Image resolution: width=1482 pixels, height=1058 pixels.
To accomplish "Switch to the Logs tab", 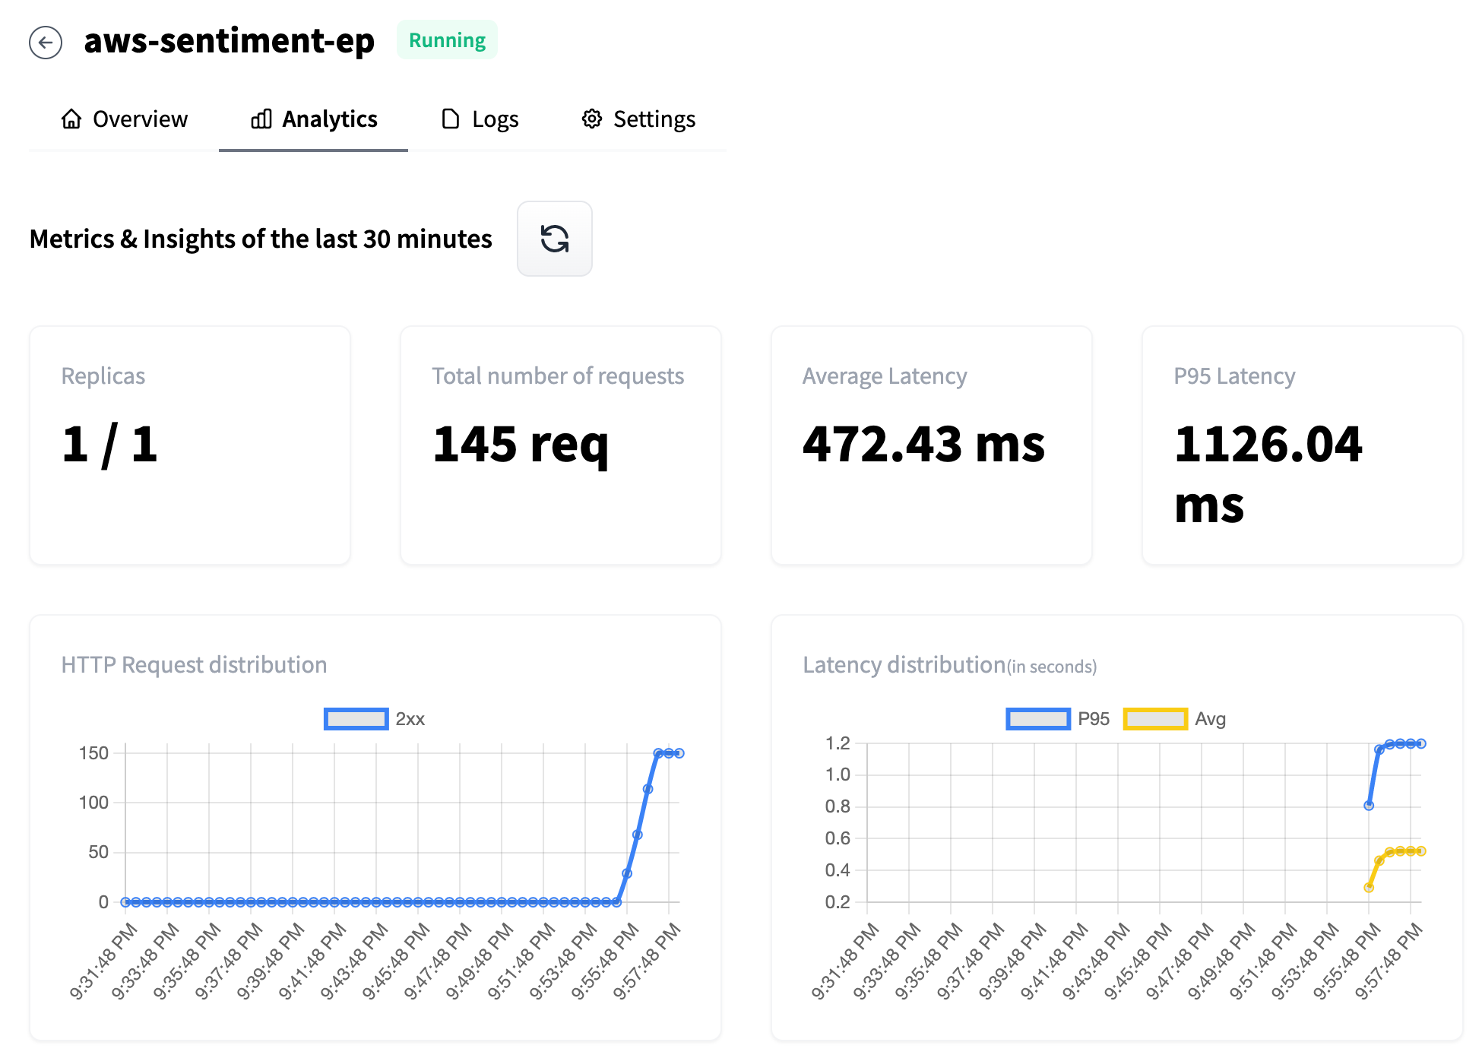I will 495,119.
